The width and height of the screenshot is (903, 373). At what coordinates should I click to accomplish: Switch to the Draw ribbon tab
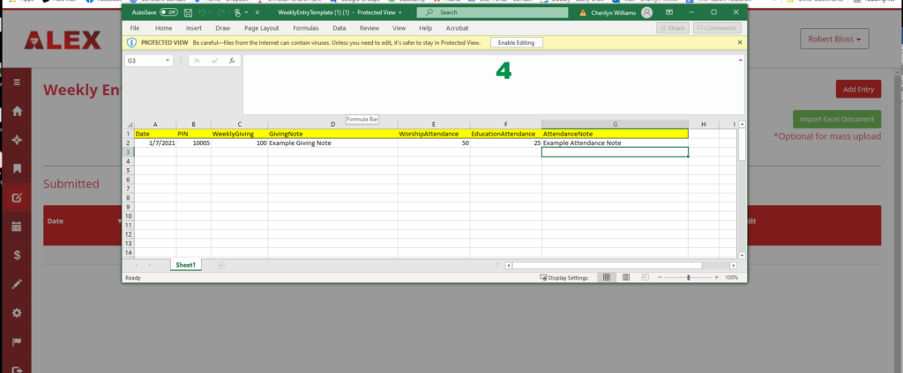click(223, 28)
